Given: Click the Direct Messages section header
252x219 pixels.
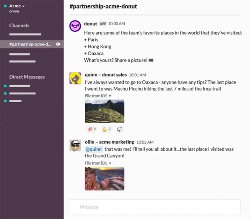Looking at the screenshot, I should pos(27,77).
